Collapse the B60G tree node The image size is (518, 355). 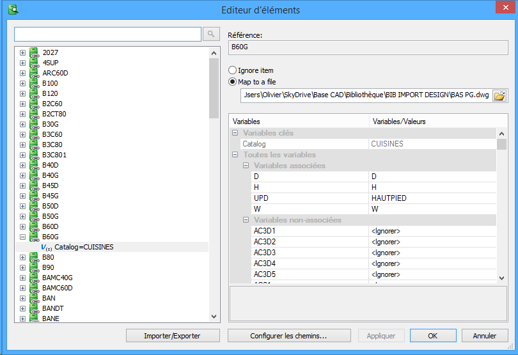(23, 237)
